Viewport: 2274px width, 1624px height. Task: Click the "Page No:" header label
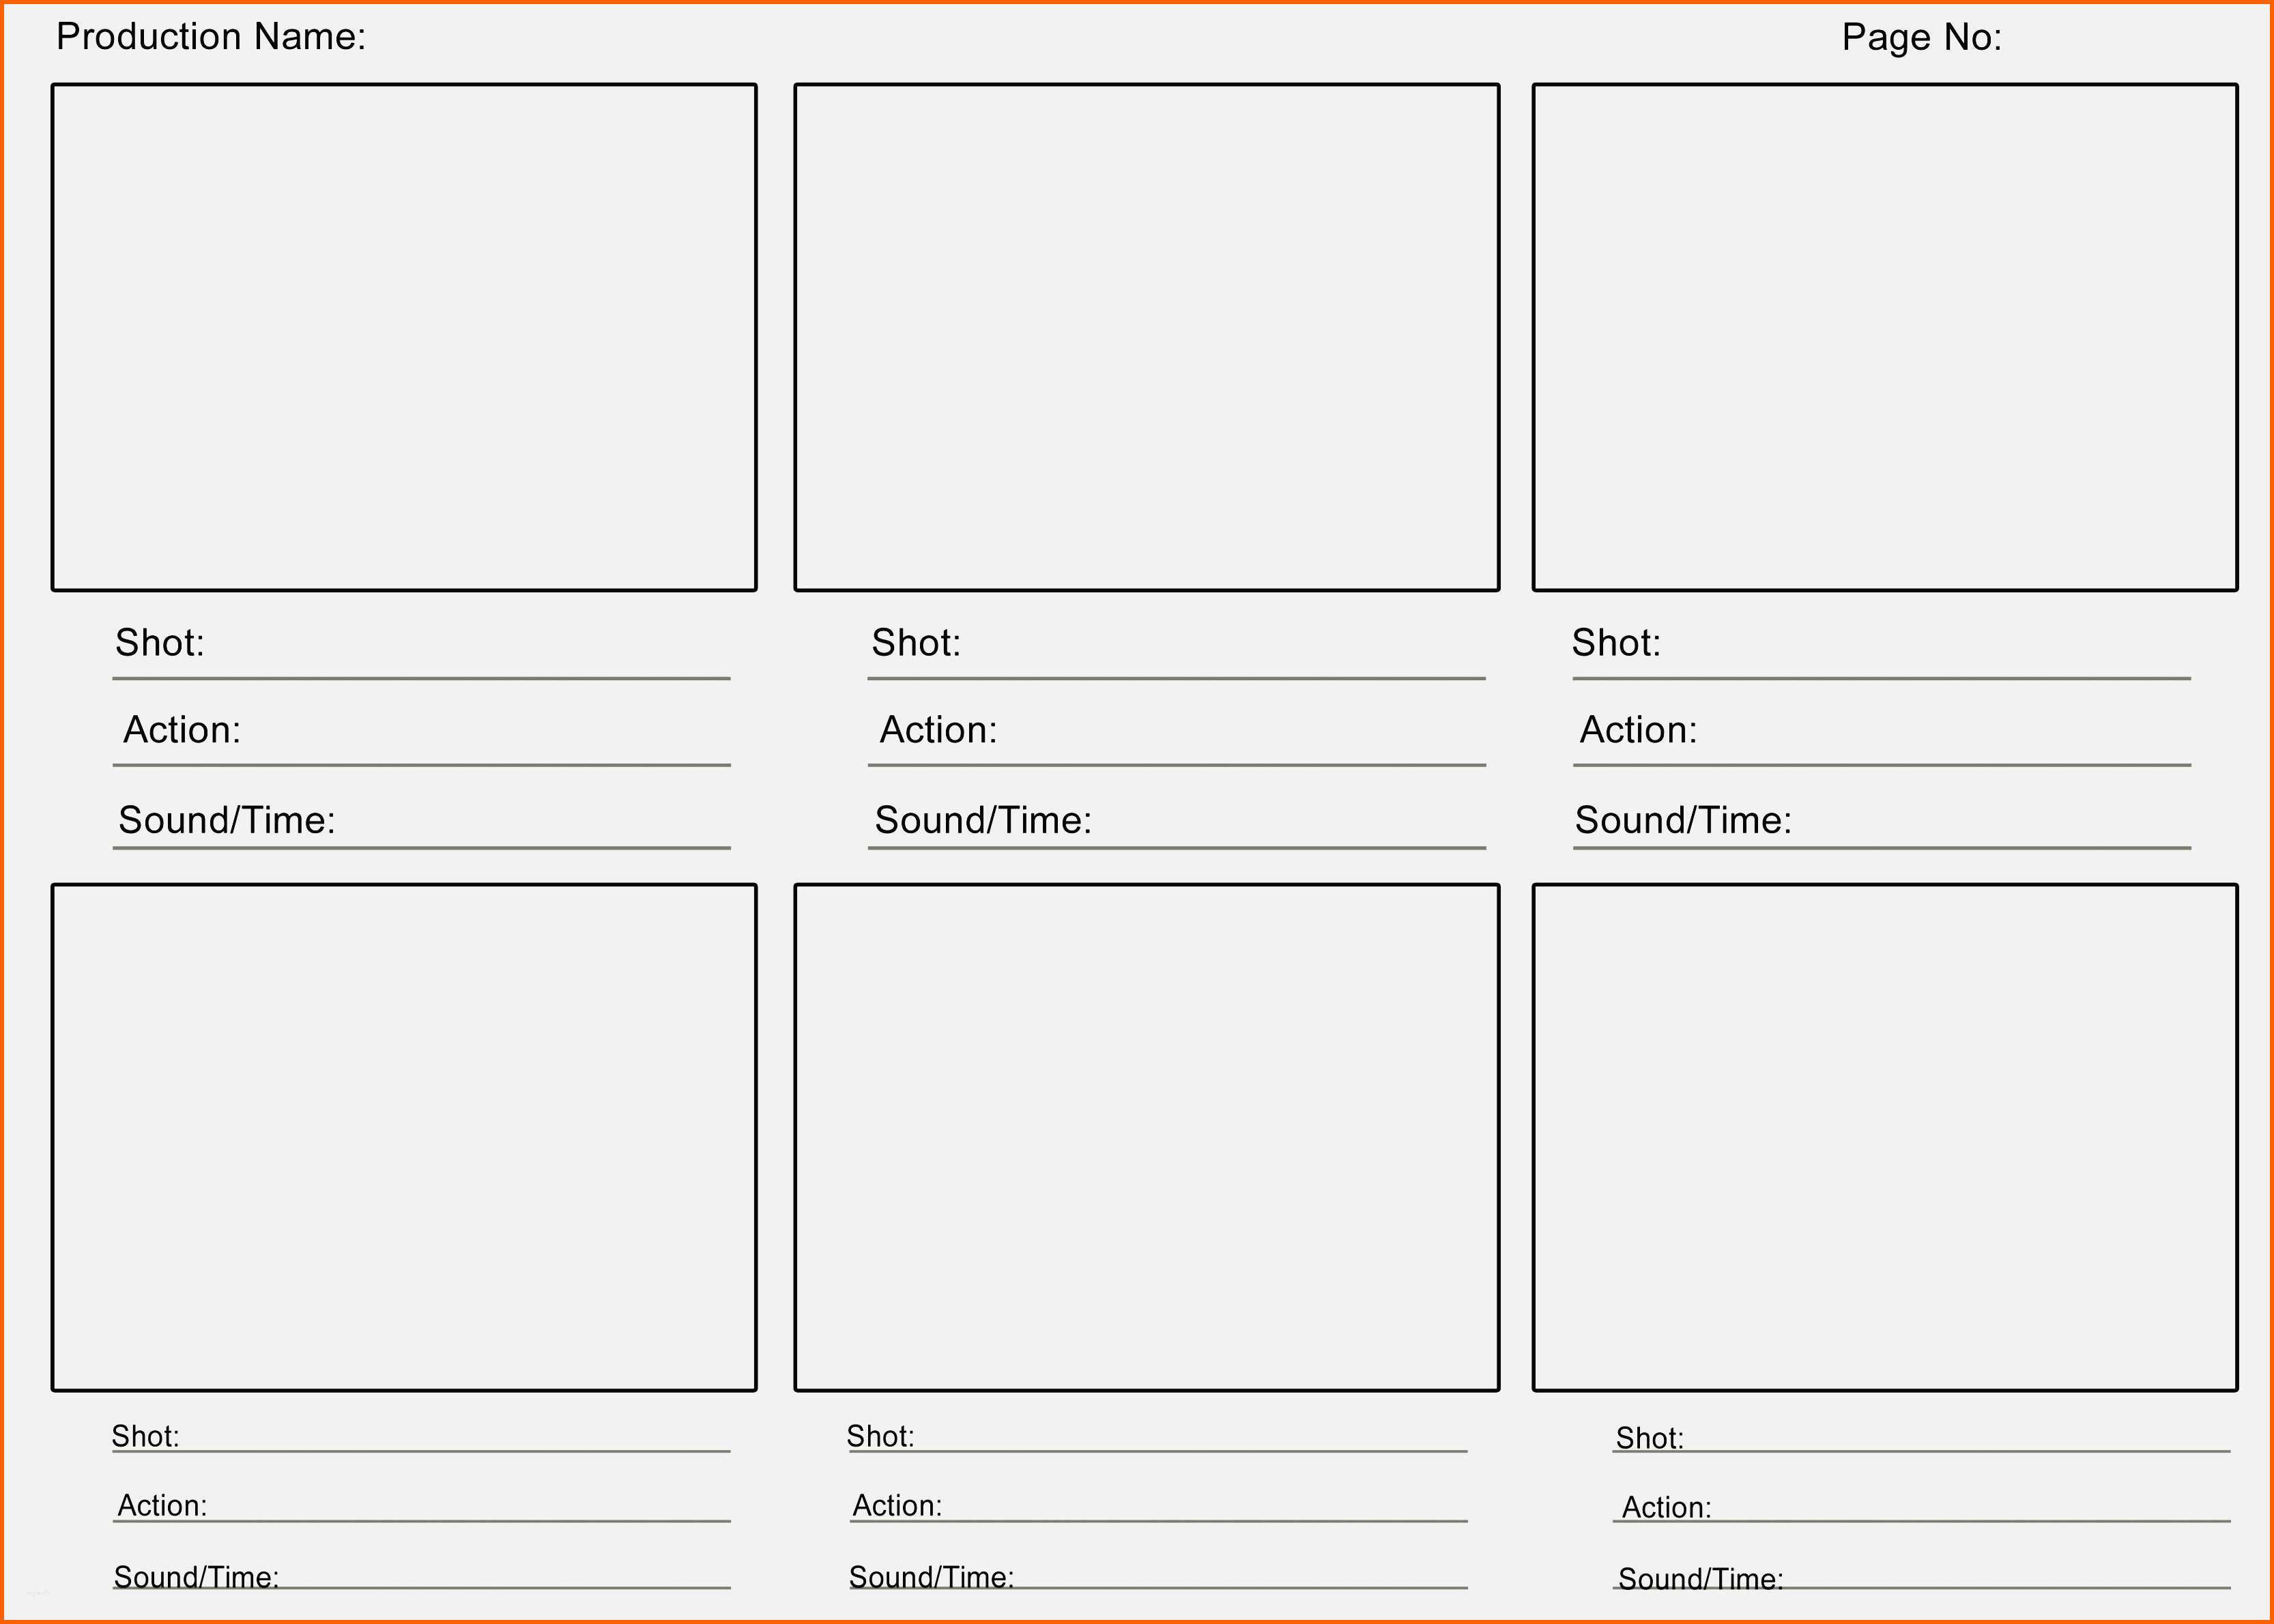pyautogui.click(x=1922, y=38)
